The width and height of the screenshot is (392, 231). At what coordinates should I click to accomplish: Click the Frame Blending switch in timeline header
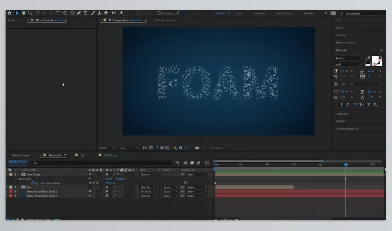tap(192, 163)
